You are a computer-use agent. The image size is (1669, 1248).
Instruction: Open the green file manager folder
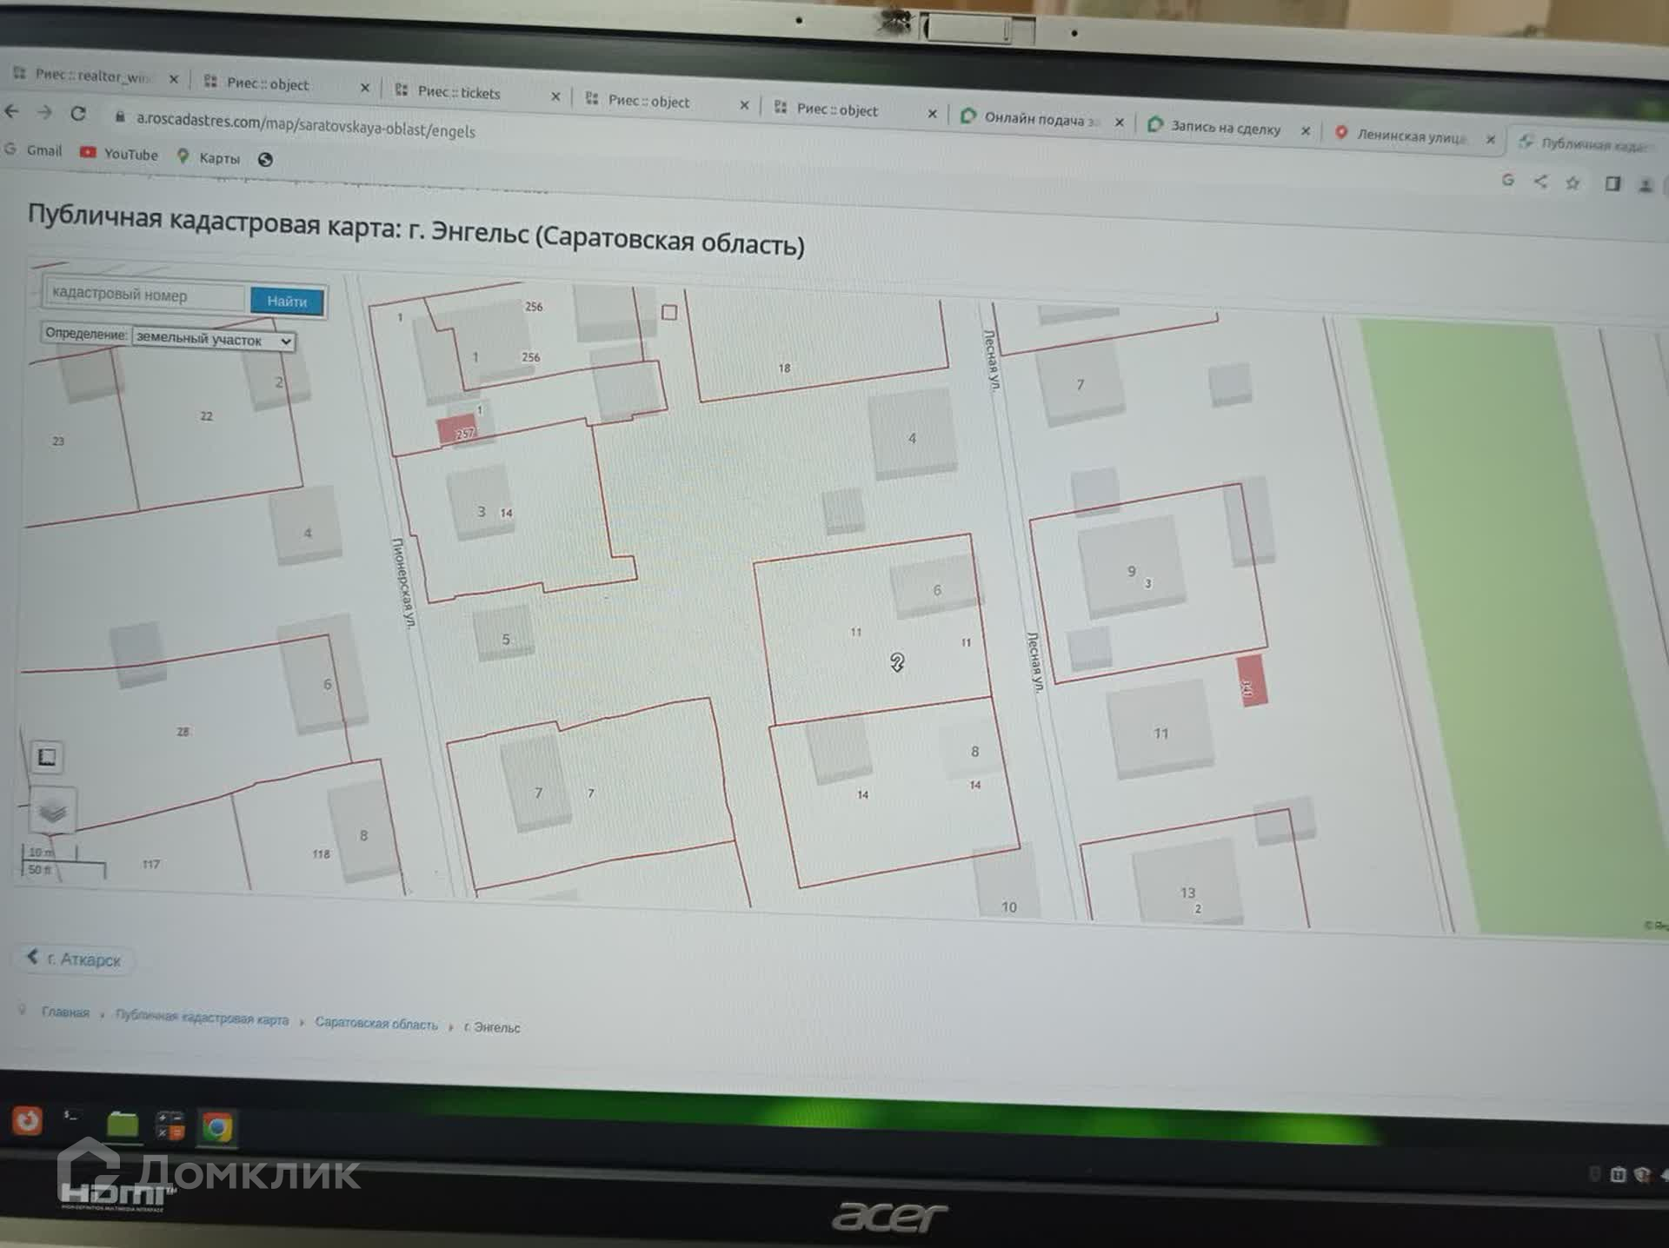click(123, 1124)
